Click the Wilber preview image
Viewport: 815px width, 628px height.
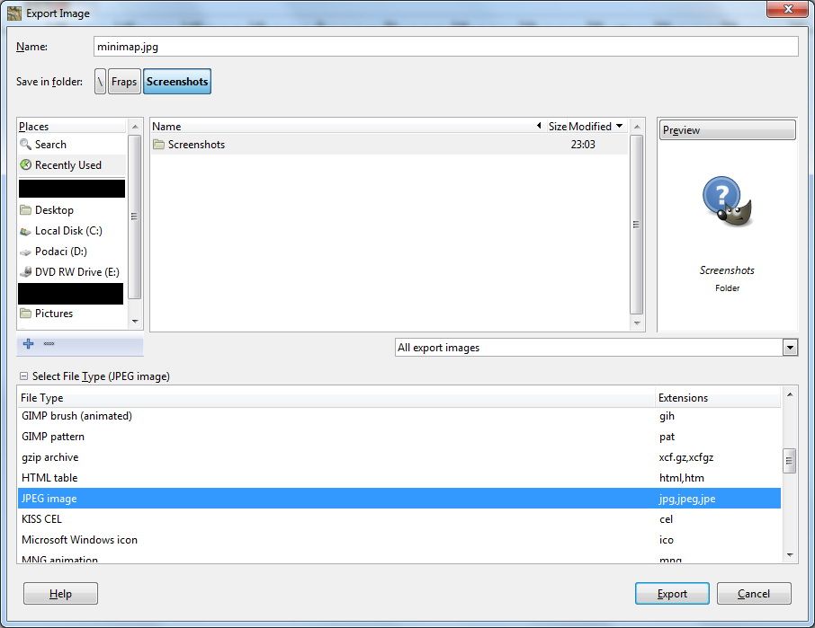click(x=727, y=202)
